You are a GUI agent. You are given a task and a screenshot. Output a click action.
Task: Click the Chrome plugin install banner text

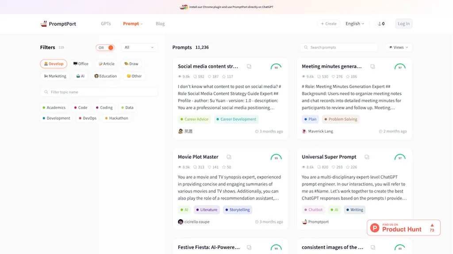point(231,7)
